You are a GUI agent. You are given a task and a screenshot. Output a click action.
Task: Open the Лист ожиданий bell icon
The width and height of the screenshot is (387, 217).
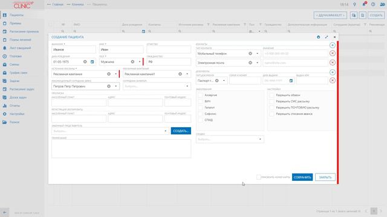[4, 48]
